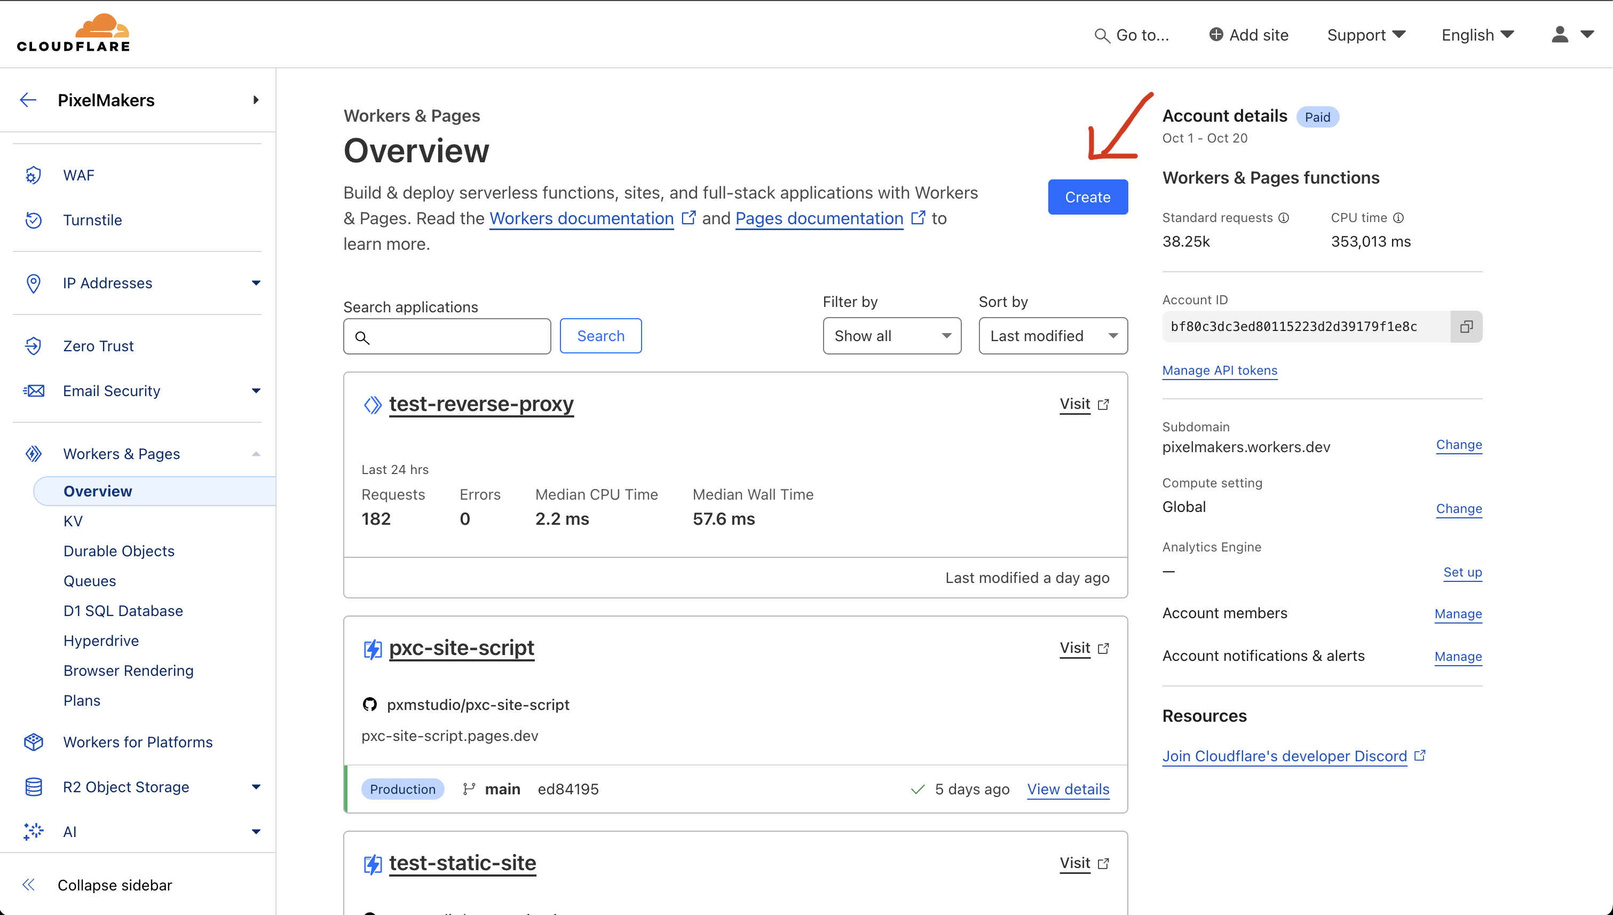Open D1 SQL Database in the sidebar

(123, 611)
